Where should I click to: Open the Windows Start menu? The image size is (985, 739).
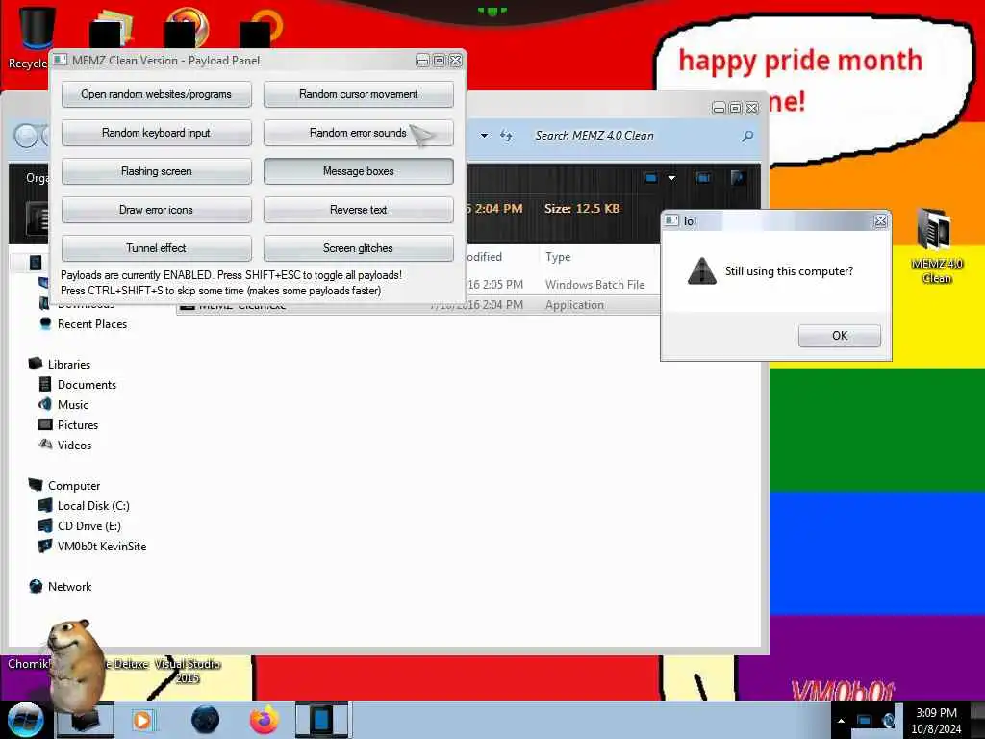pos(25,720)
